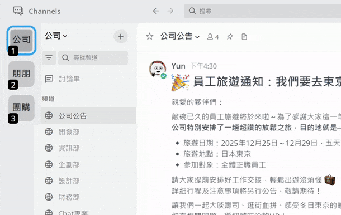Go forward with the right arrow
341x215 pixels.
(x=170, y=11)
